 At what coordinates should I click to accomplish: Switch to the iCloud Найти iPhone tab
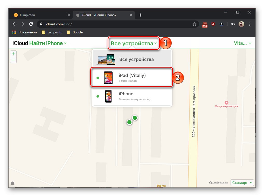104,15
